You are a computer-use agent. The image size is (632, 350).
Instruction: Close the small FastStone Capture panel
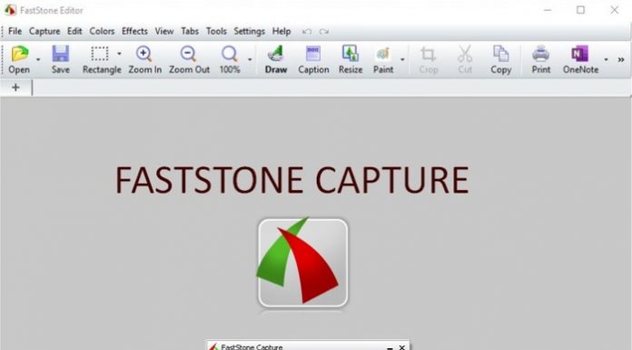[402, 347]
